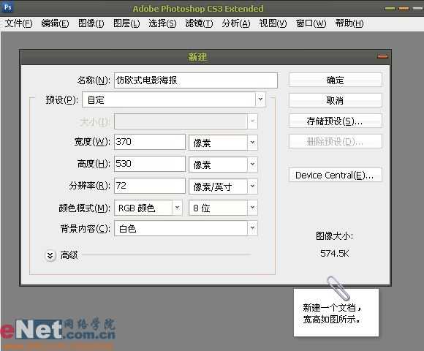
Task: Open the 视图(V) menu
Action: (x=273, y=23)
